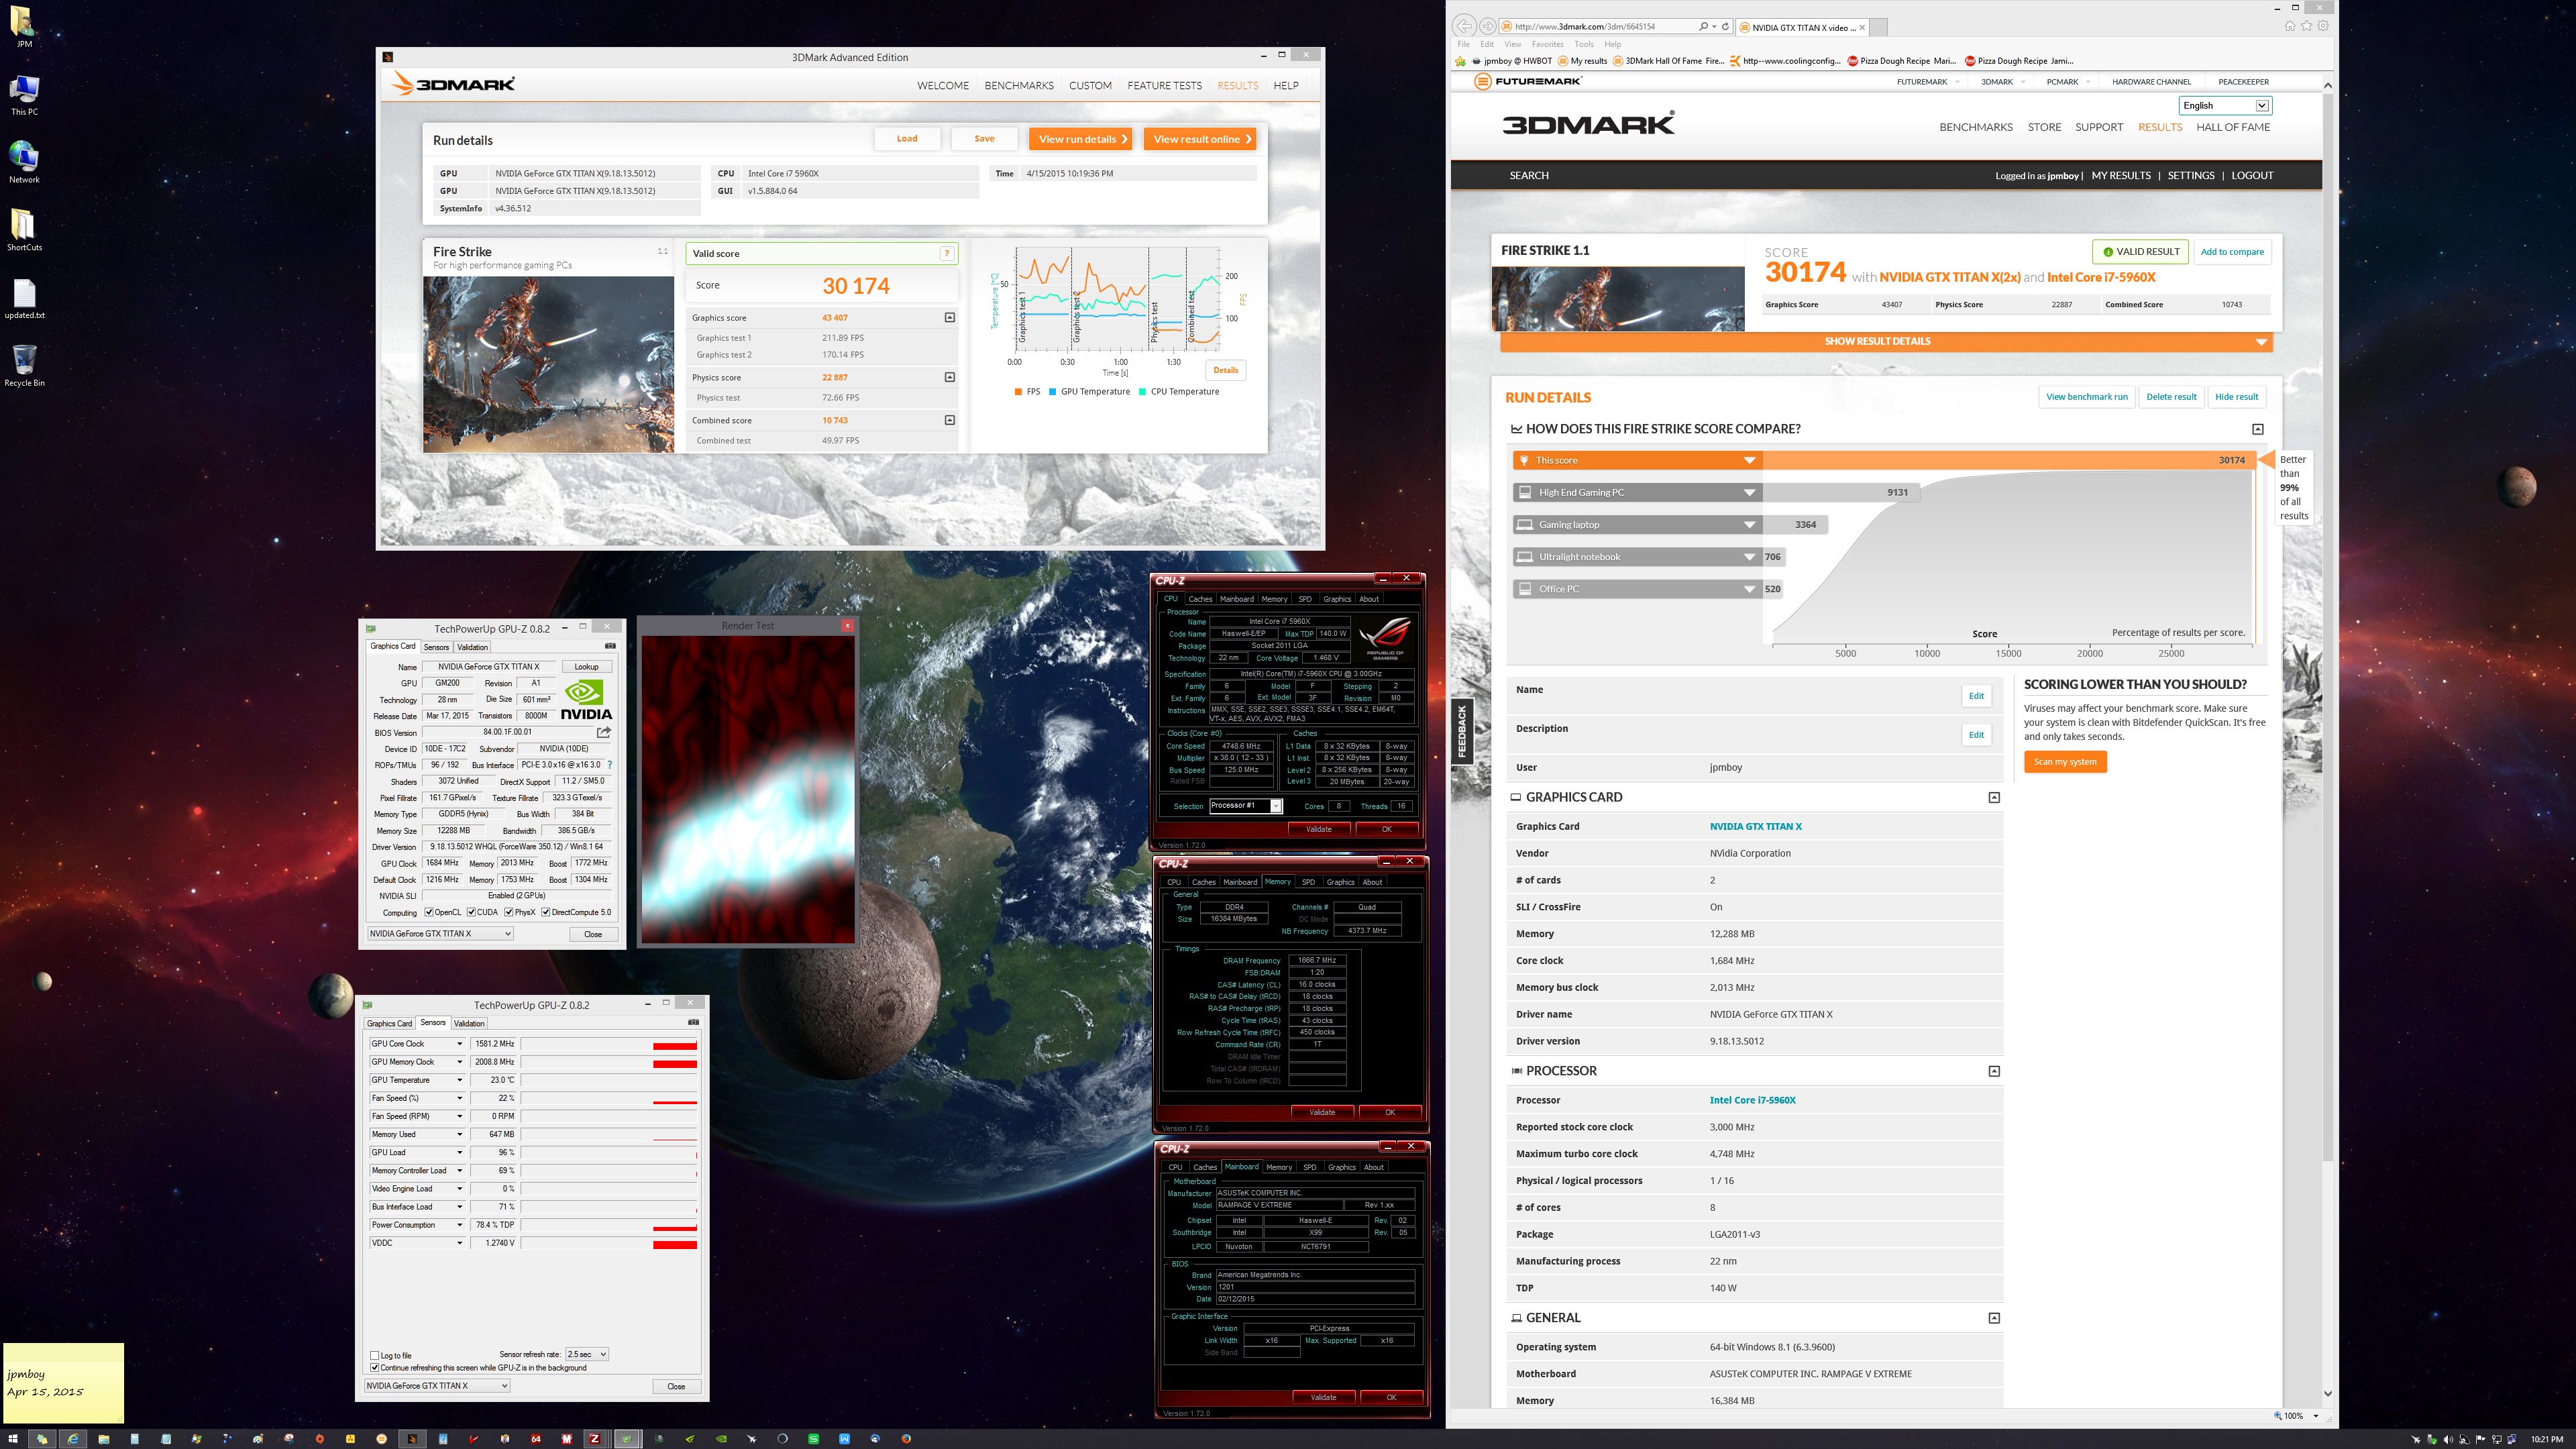Click the Fire Strike thumbnail in the 3DMark app
Screen dimensions: 2576x1449
pos(548,365)
